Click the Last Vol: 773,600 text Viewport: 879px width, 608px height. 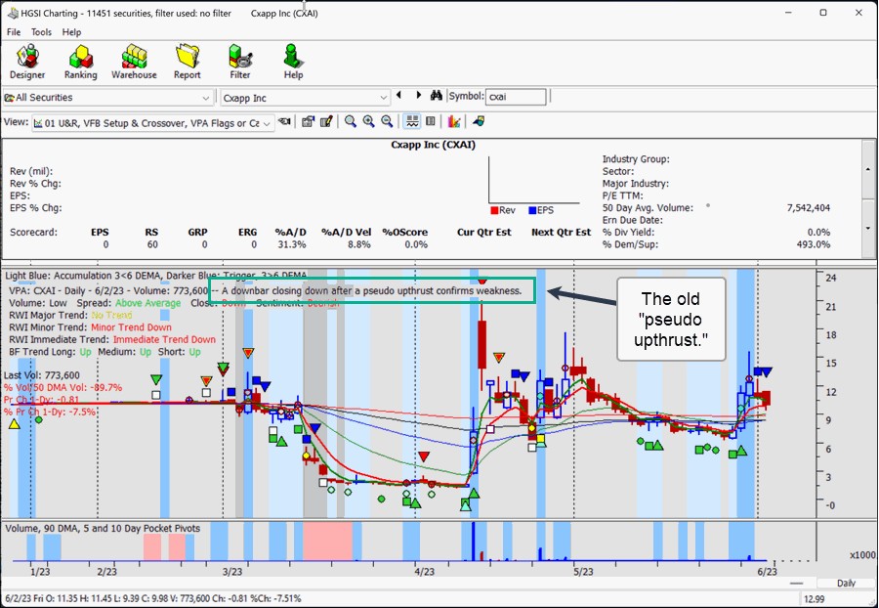coord(41,375)
